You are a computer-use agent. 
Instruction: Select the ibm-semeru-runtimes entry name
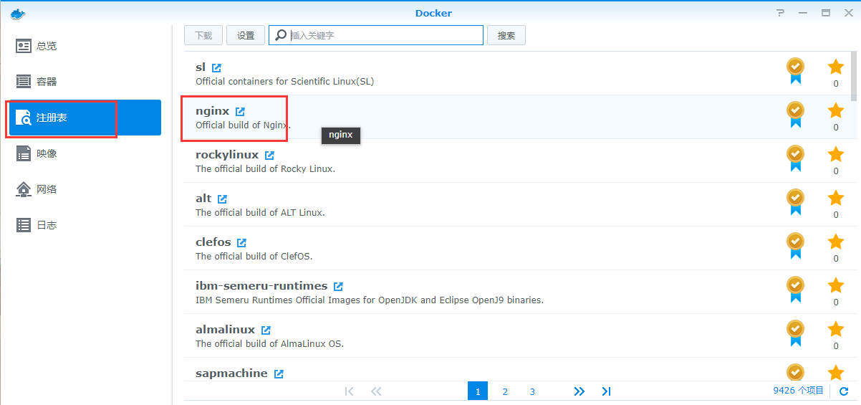point(261,286)
